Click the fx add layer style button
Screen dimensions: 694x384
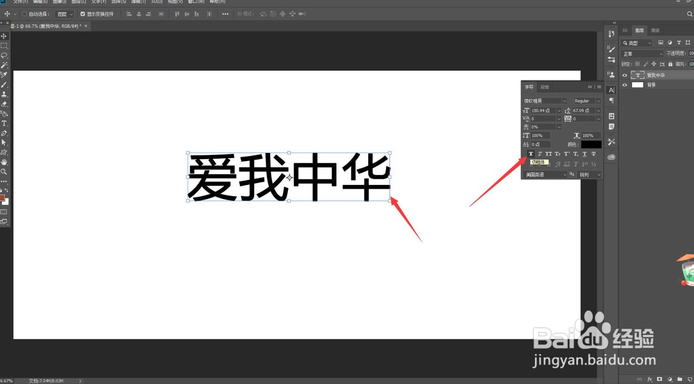[x=650, y=379]
